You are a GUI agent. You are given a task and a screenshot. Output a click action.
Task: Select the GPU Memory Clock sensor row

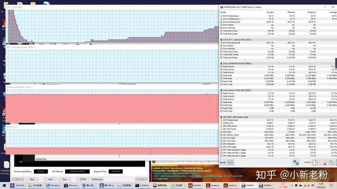coord(278,135)
